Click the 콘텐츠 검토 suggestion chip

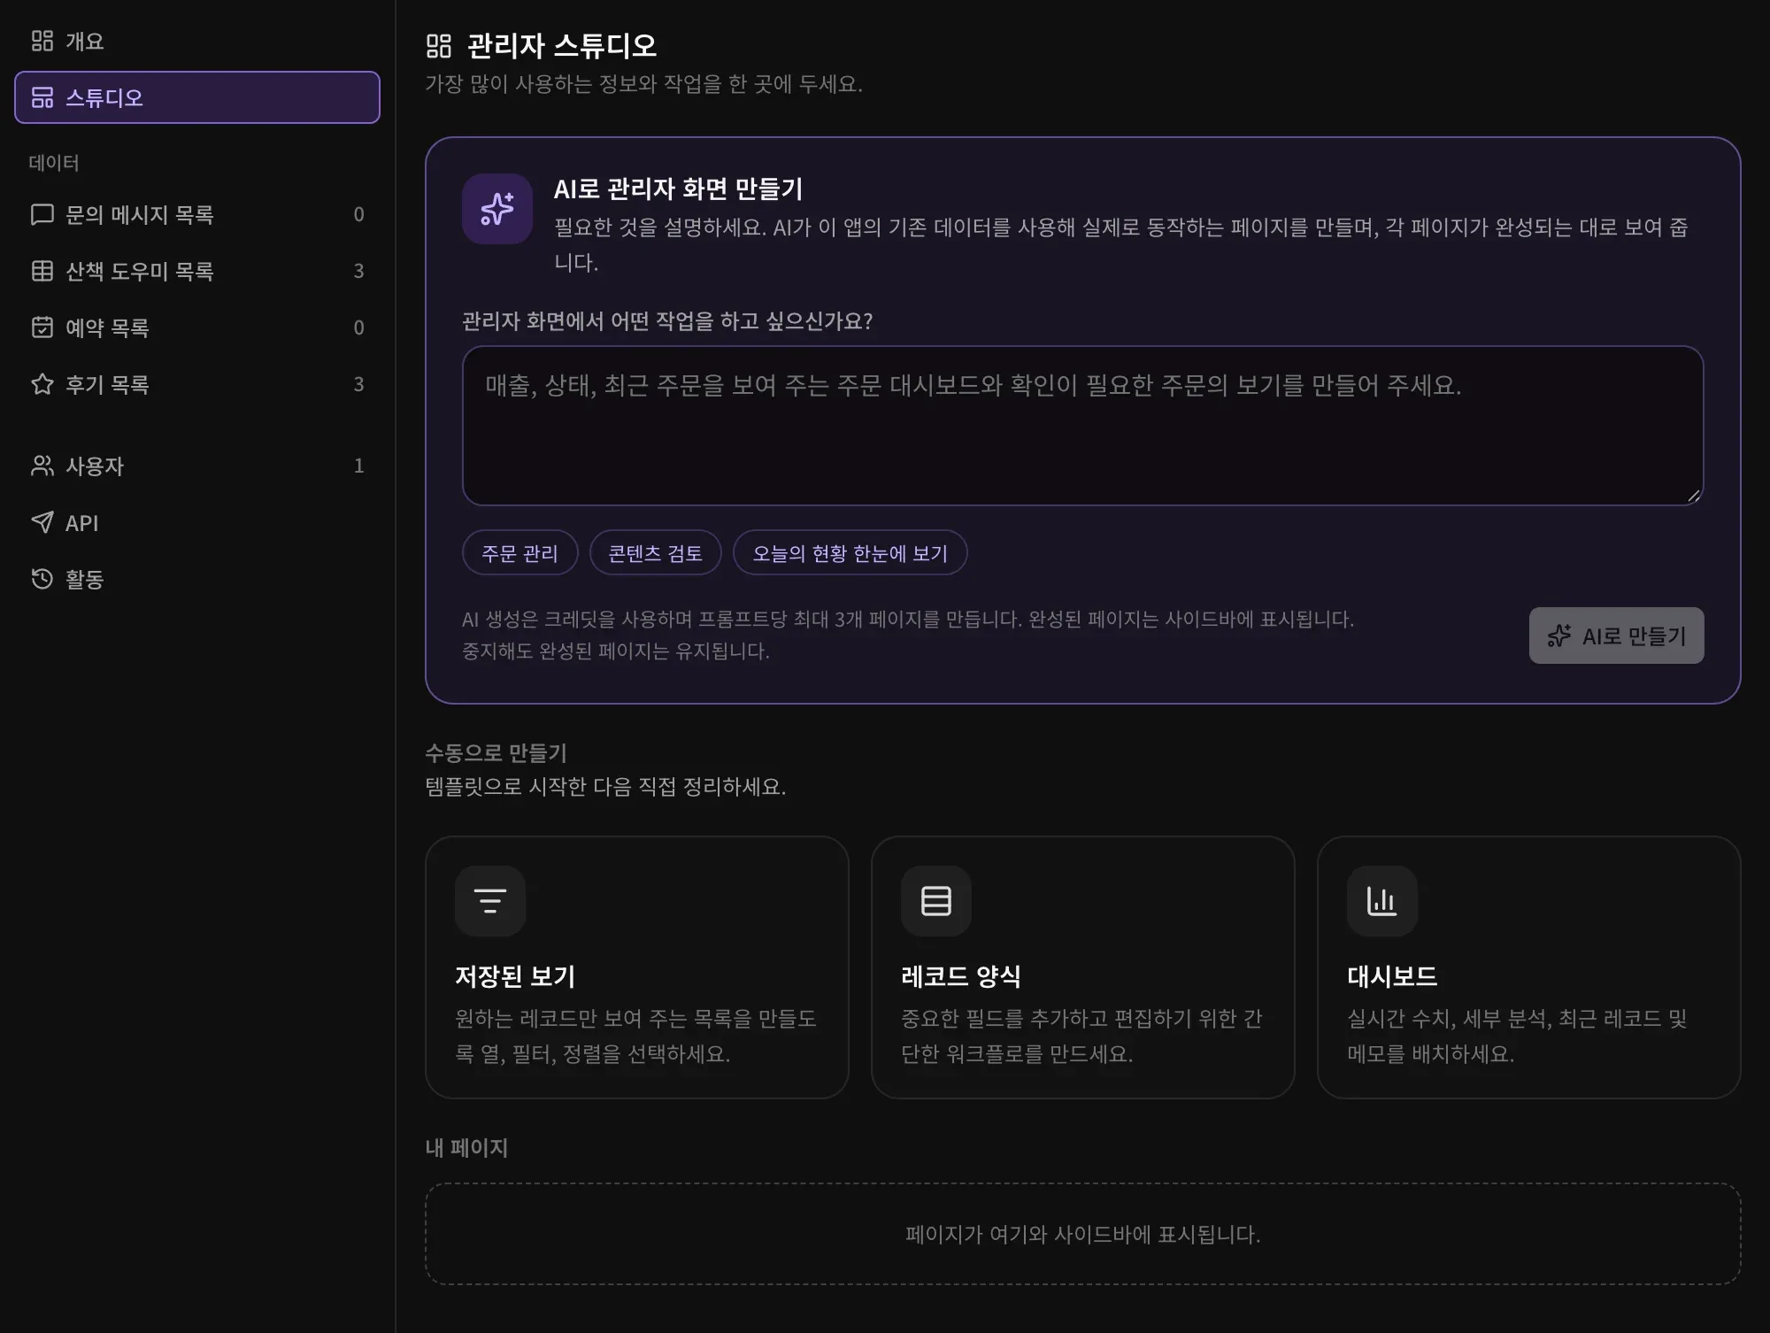[x=656, y=553]
